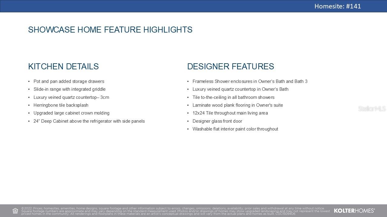Click the Kitchen Details heading
The height and width of the screenshot is (217, 387).
[63, 67]
